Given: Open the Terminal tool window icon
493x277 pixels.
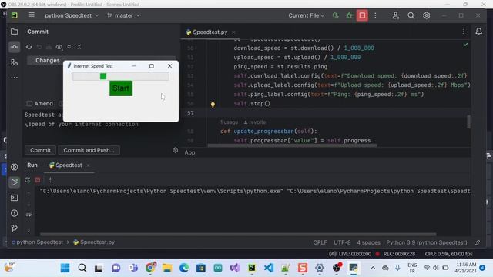Looking at the screenshot, I should click(14, 198).
